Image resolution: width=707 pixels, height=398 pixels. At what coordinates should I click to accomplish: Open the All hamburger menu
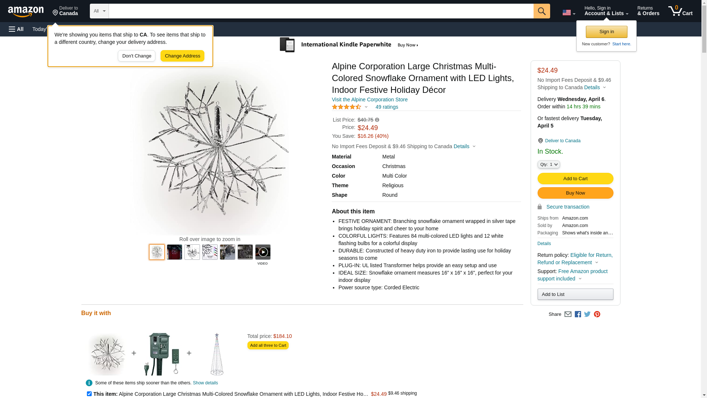tap(16, 29)
